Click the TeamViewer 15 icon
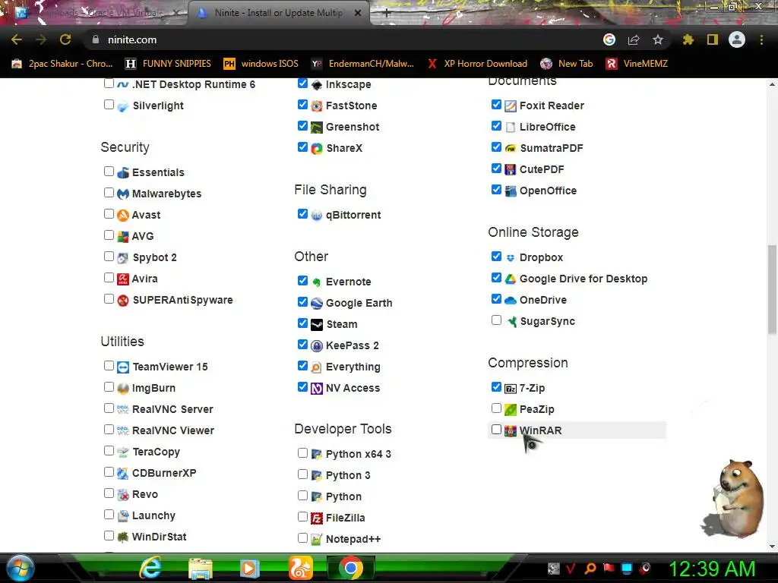 point(123,367)
